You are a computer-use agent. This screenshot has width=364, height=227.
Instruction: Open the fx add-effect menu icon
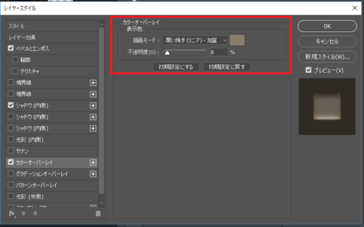click(12, 213)
